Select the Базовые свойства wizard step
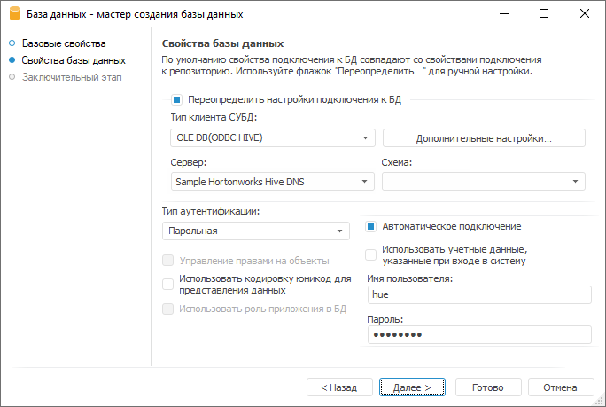This screenshot has height=407, width=606. [63, 43]
